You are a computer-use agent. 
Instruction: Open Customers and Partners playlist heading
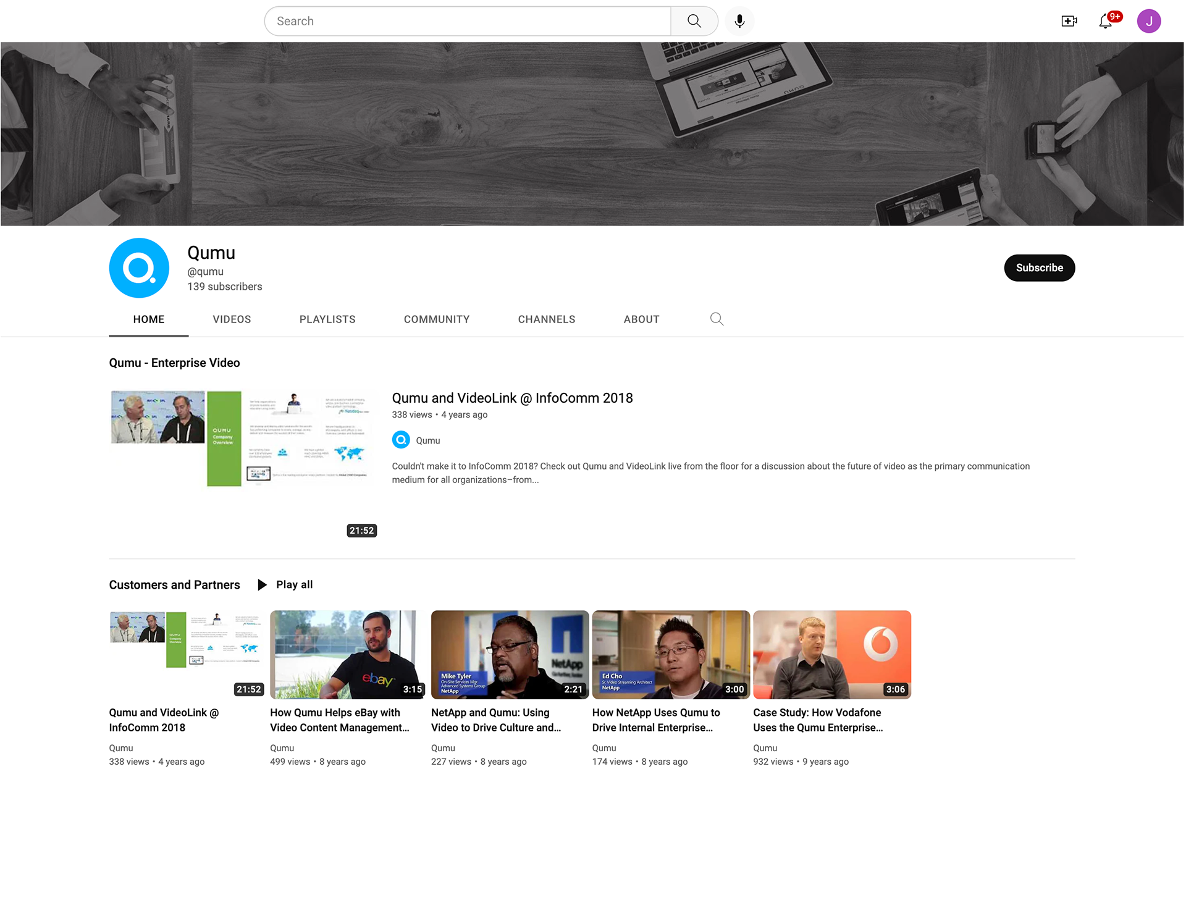tap(174, 585)
